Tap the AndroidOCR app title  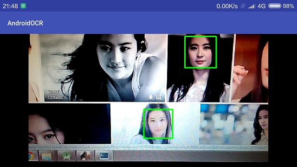point(25,23)
